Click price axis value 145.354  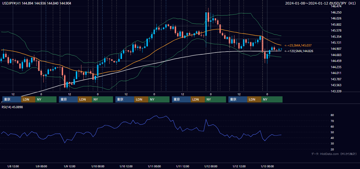pos(336,37)
